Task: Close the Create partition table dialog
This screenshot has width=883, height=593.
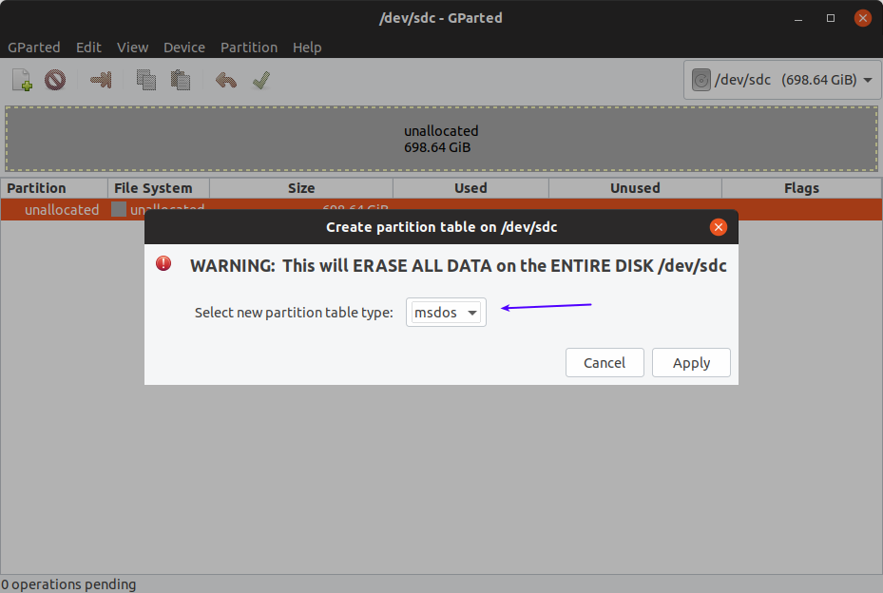Action: 719,227
